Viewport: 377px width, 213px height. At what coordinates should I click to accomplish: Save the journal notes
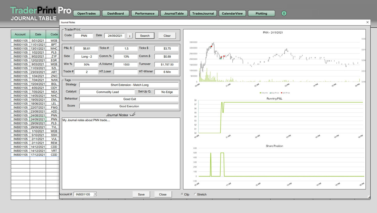click(x=141, y=194)
